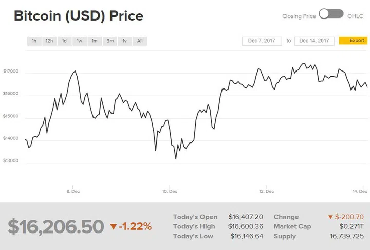Click the 12. Dec axis label
The image size is (370, 250).
click(x=266, y=191)
